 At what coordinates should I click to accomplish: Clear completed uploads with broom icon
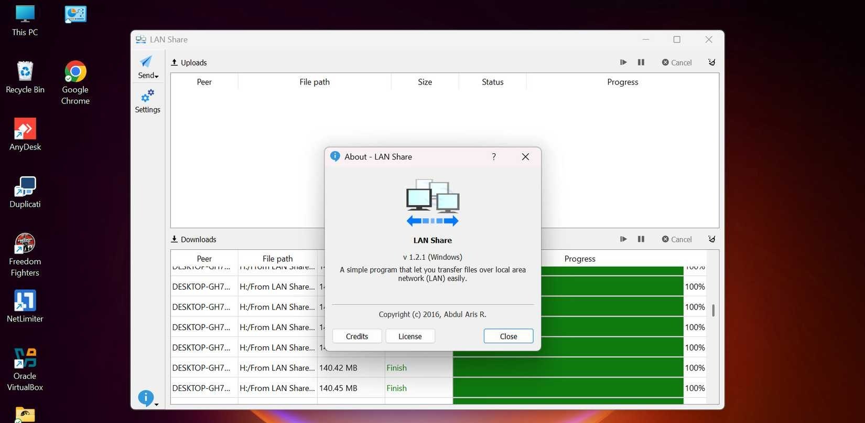(x=711, y=62)
